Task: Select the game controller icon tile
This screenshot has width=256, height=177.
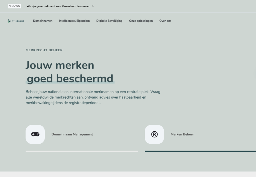Action: point(35,134)
